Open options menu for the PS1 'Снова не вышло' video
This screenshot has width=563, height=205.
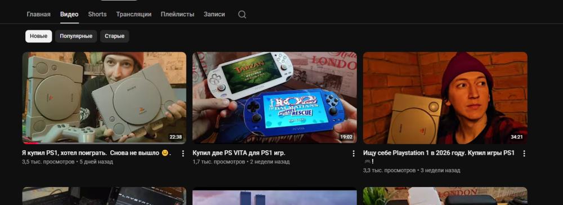[x=183, y=153]
